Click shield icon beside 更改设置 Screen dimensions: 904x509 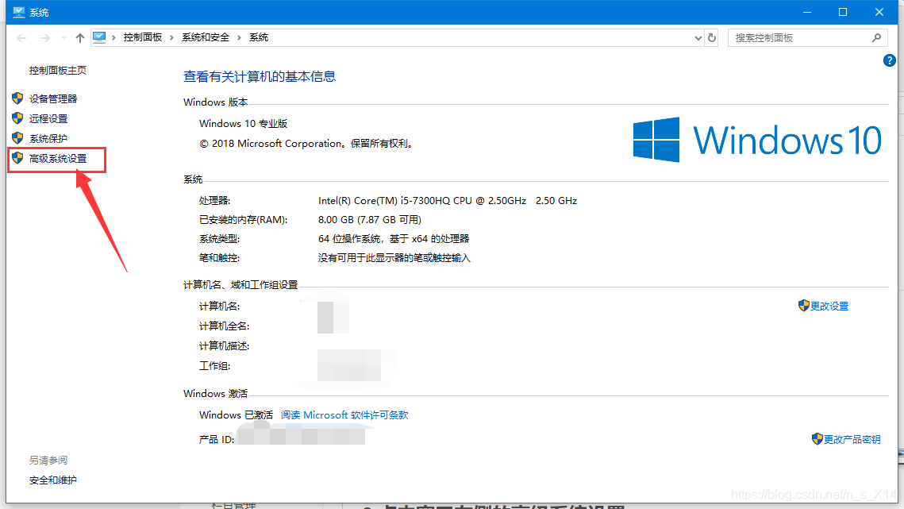coord(804,305)
